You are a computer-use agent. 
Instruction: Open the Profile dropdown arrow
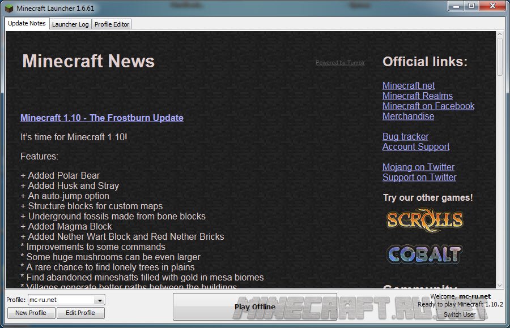tap(100, 300)
